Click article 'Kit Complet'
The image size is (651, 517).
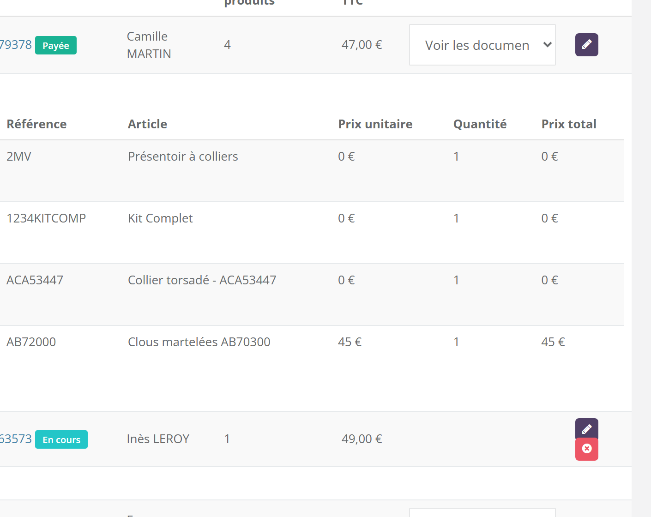160,218
